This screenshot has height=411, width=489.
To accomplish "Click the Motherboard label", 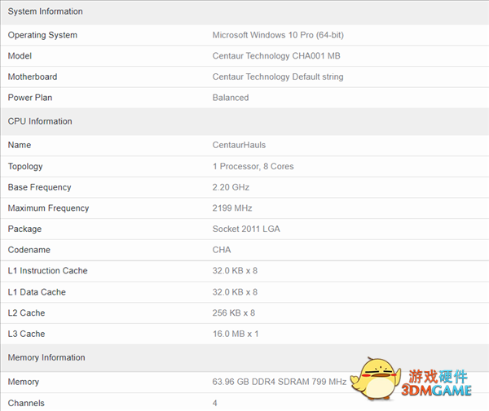I will coord(33,77).
